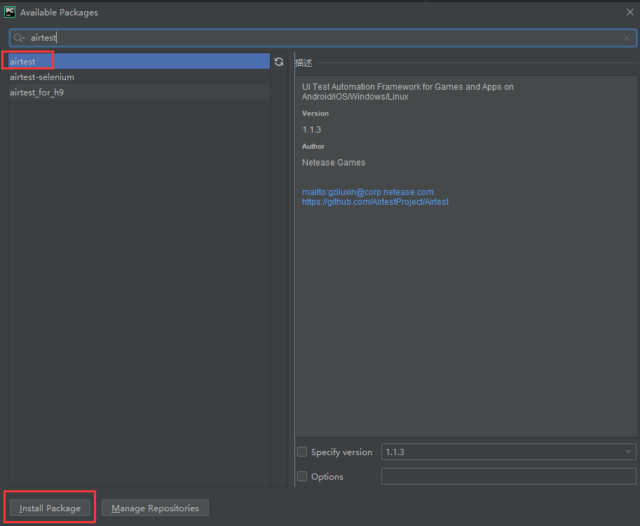Click the Netease Games author text
640x526 pixels.
[334, 163]
